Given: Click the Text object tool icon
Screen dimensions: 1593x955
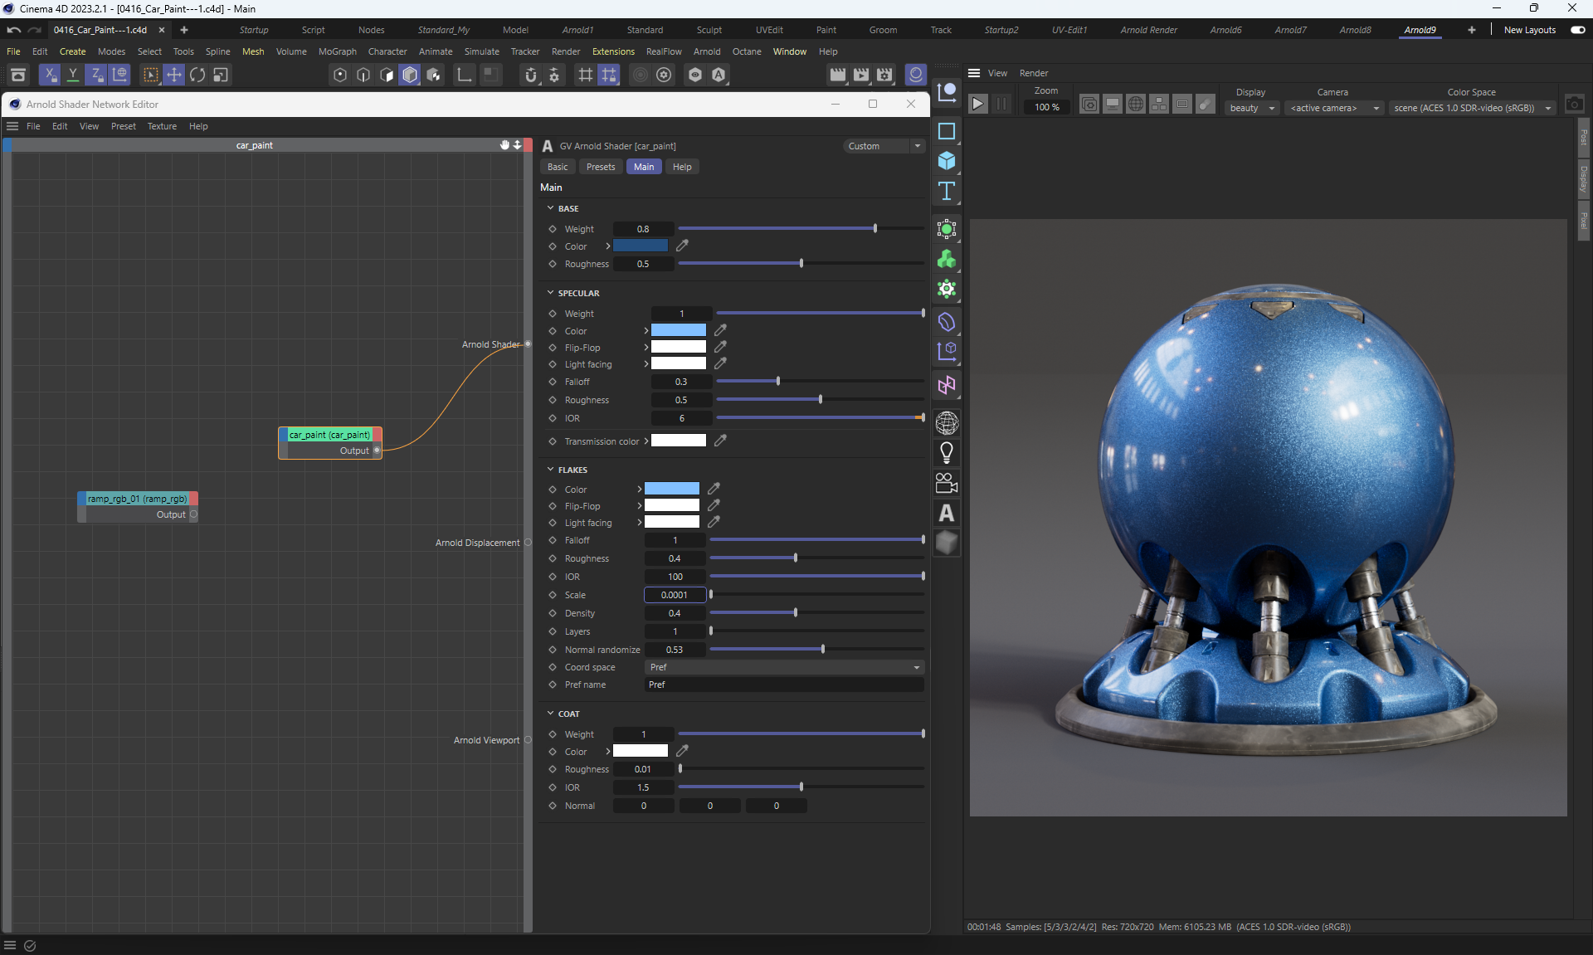Looking at the screenshot, I should [947, 191].
